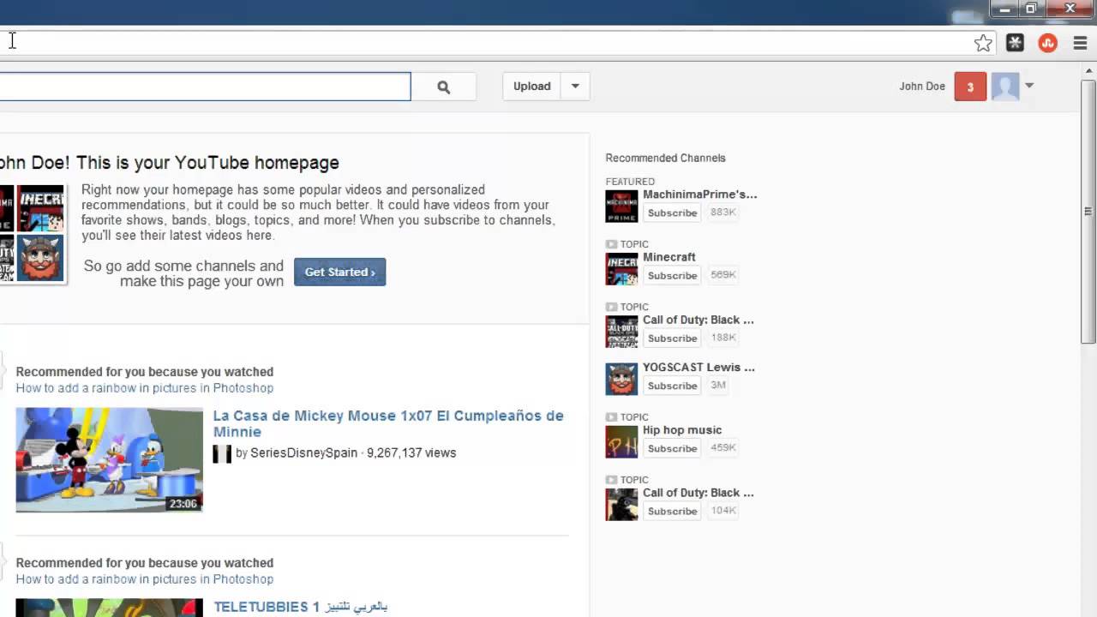Open the first Call of Duty: Black channel icon
Screen dimensions: 1097x617
621,332
